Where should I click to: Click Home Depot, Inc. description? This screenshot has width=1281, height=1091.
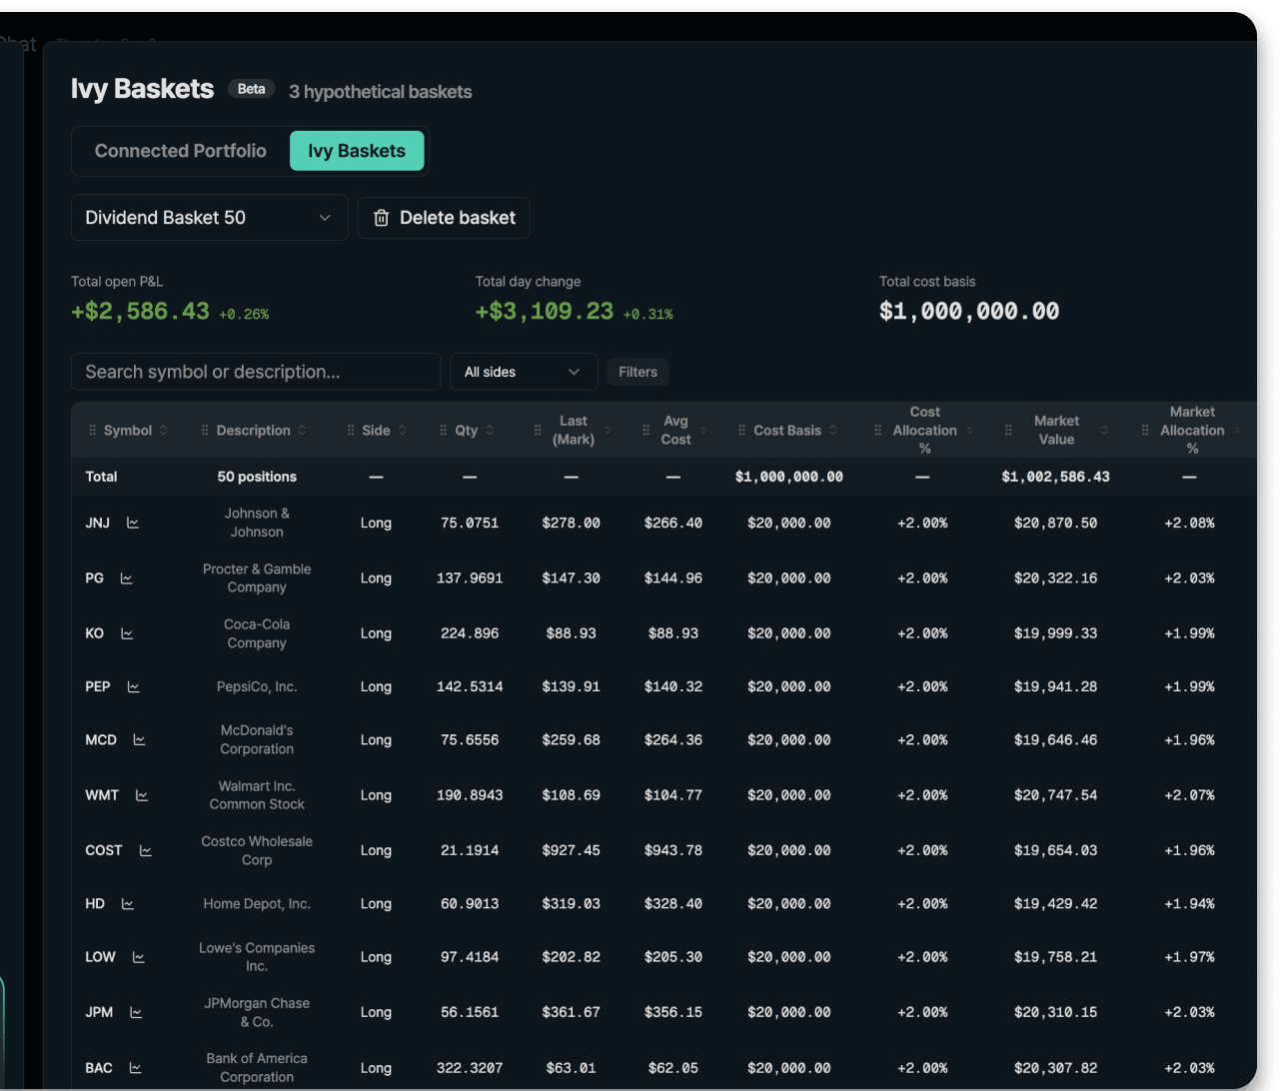257,904
